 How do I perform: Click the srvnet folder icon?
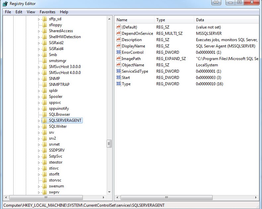44,144
